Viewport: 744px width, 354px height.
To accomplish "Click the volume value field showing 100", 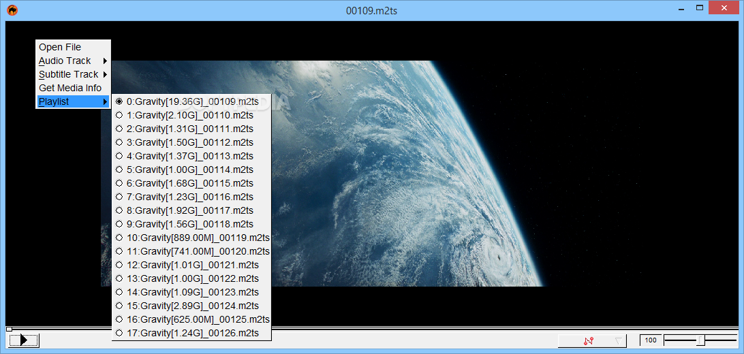I will tap(651, 340).
